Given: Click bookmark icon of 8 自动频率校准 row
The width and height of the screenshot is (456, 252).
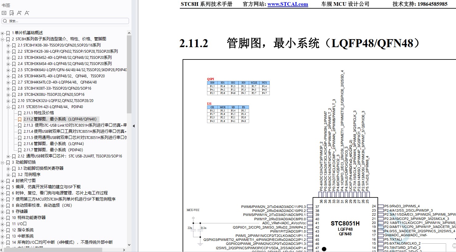Looking at the screenshot, I should pos(8,205).
